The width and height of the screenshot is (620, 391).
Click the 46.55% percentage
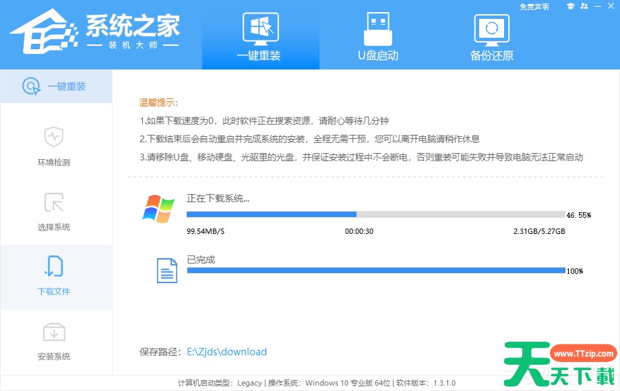click(x=579, y=215)
